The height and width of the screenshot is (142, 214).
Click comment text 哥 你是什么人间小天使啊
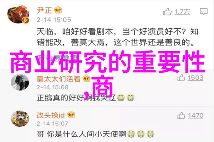pos(81,134)
